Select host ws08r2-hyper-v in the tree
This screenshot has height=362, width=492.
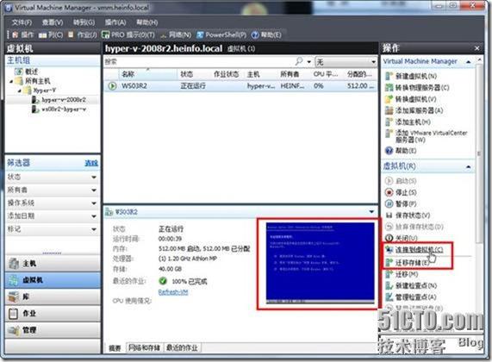coord(59,109)
